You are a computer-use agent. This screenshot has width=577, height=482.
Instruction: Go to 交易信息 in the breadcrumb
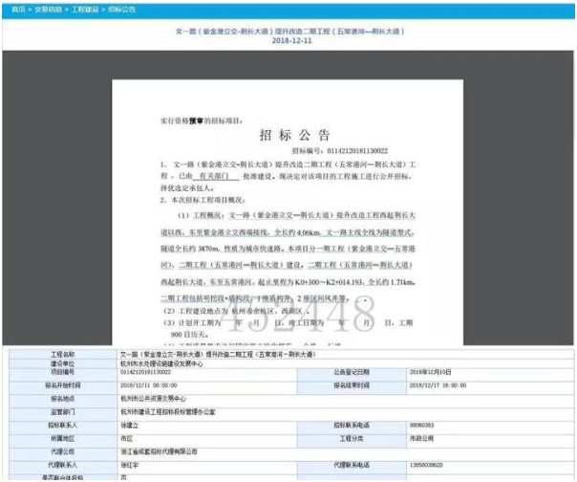48,10
